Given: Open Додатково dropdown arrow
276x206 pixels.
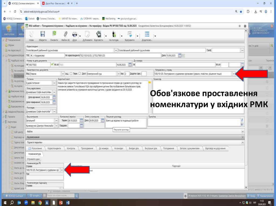Looking at the screenshot, I should tap(155, 36).
